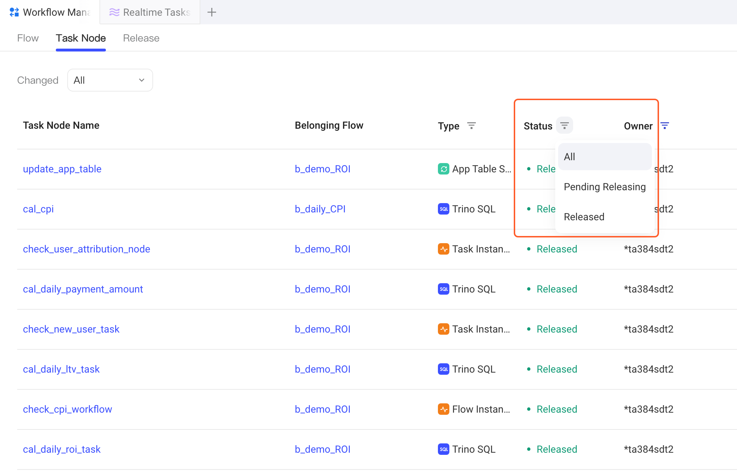Open check_user_attribution_node link

(x=87, y=249)
